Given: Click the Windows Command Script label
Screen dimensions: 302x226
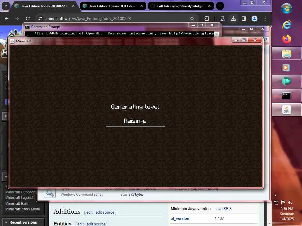Looking at the screenshot, I should click(82, 195).
